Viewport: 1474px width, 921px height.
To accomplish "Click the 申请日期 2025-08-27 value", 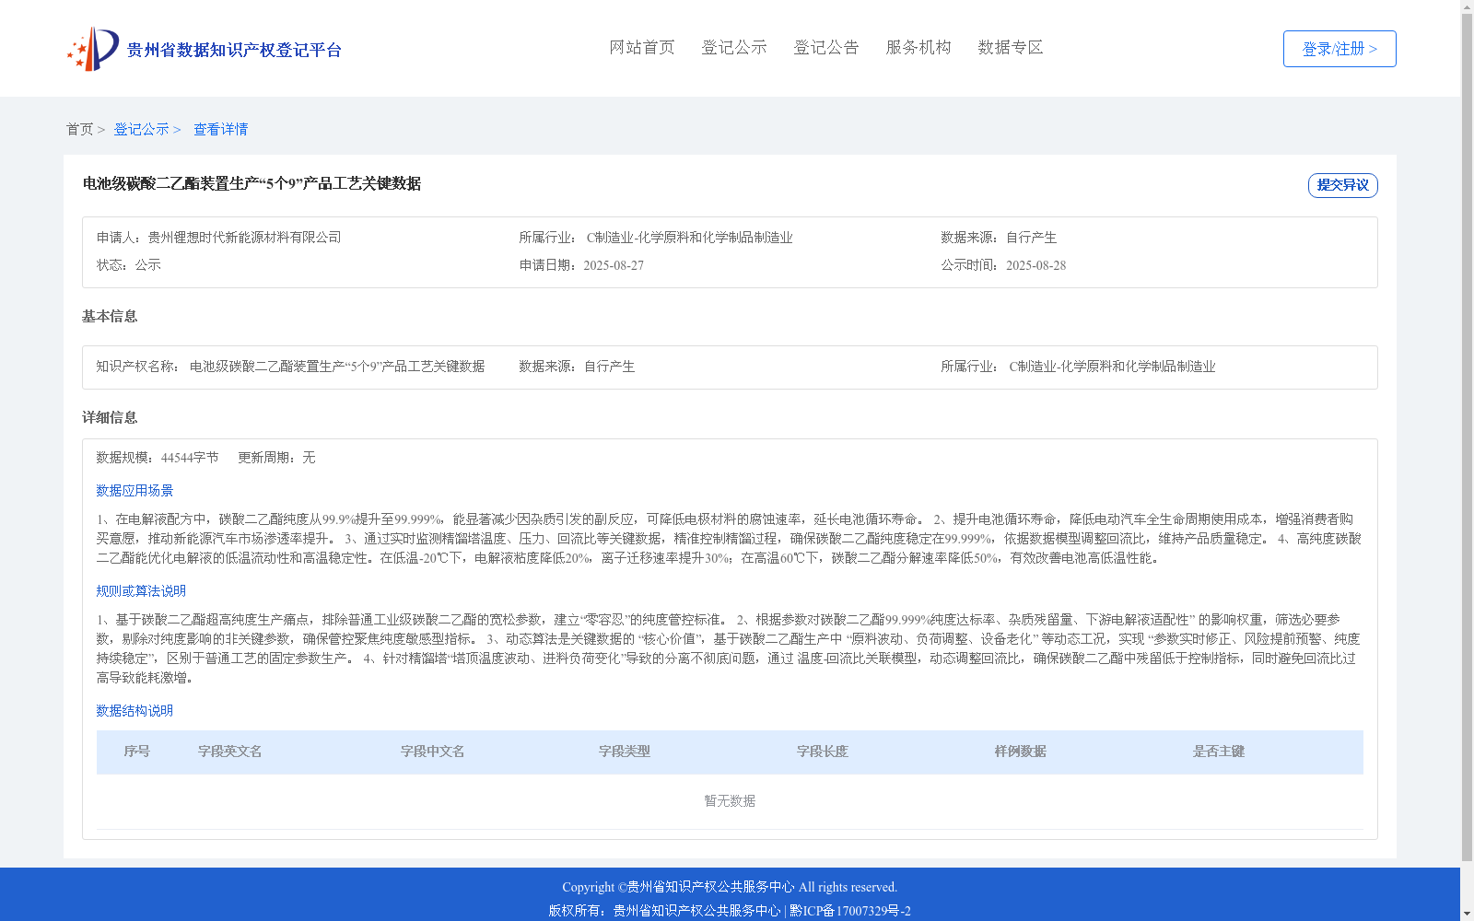I will [x=614, y=265].
